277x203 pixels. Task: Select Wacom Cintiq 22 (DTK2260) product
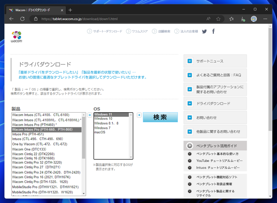click(46, 154)
